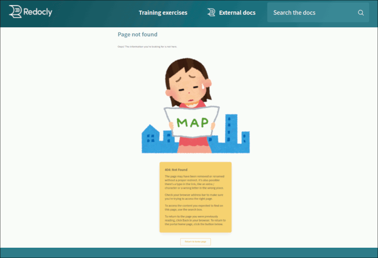Select 'To access the content you expected' paragraph
The width and height of the screenshot is (378, 258).
click(x=194, y=208)
